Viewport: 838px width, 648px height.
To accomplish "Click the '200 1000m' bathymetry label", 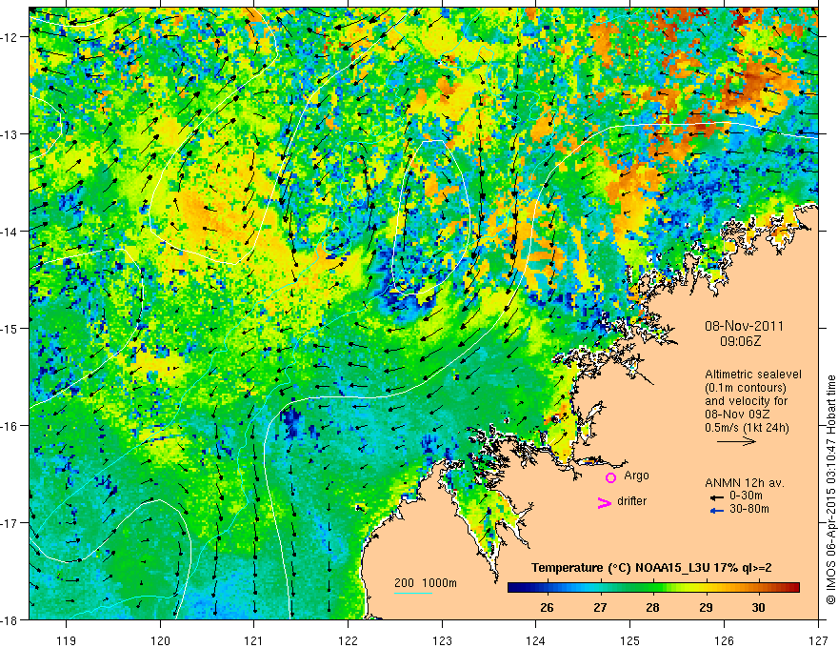I will [x=426, y=583].
